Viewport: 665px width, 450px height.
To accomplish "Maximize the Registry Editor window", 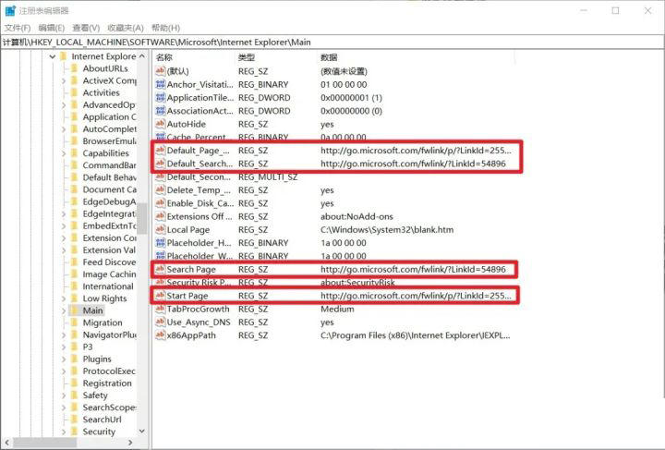I will tap(615, 10).
